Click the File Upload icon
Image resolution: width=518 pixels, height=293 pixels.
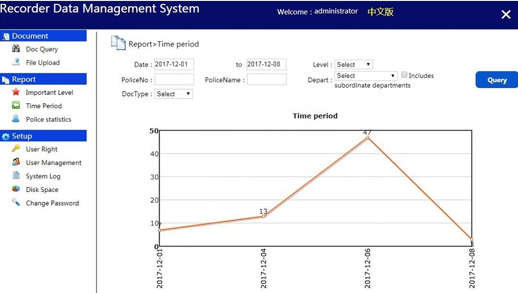point(16,62)
